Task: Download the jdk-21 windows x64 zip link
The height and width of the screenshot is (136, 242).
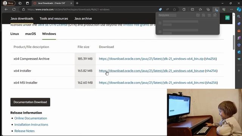Action: click(x=151, y=59)
